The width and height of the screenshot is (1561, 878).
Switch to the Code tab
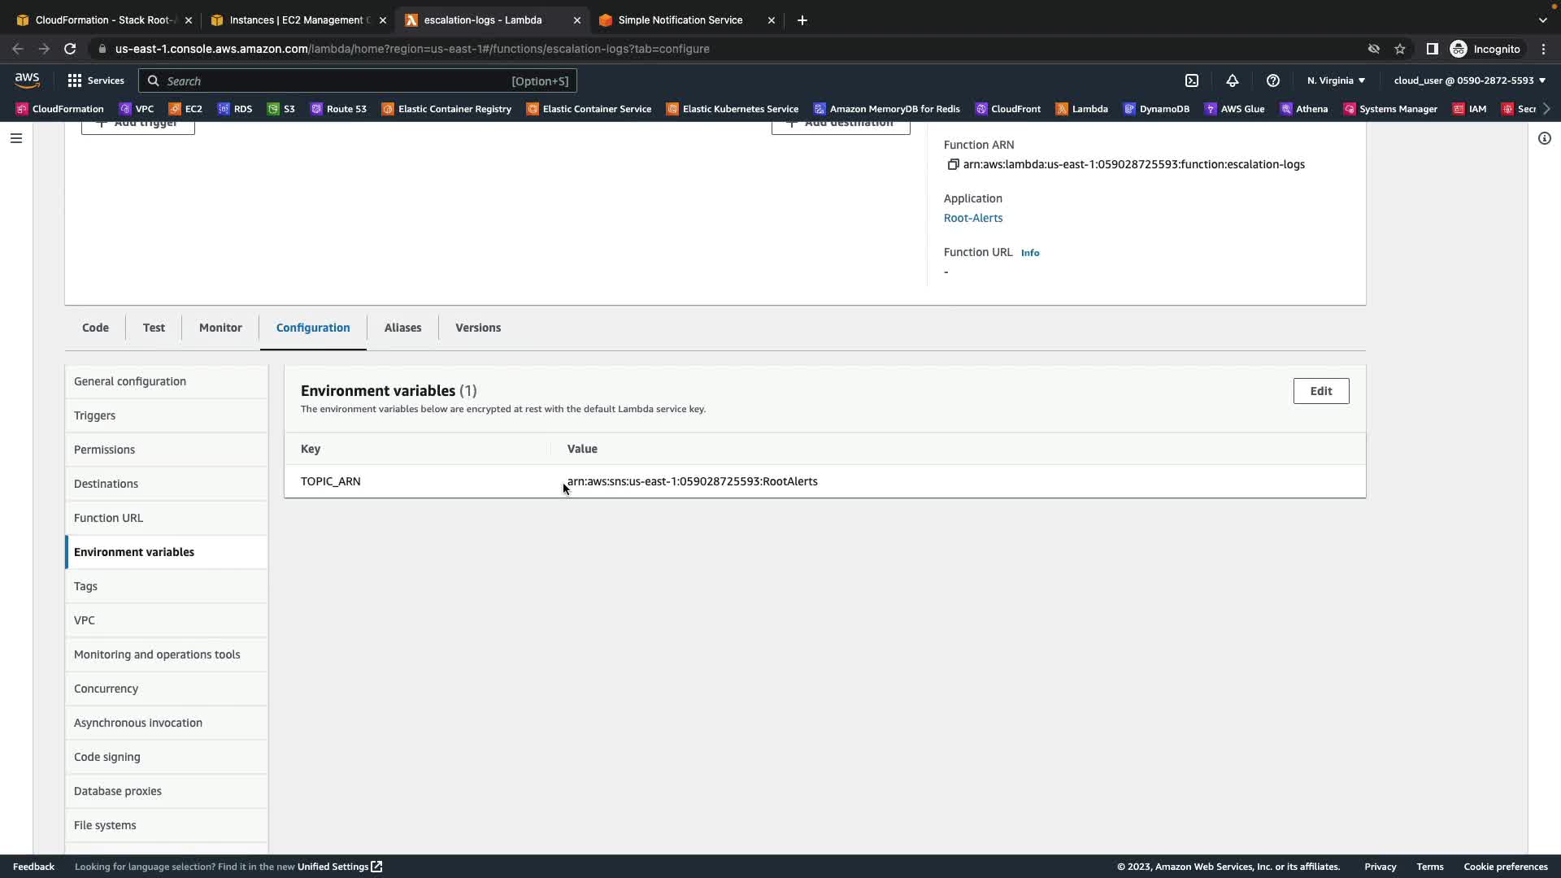coord(95,328)
